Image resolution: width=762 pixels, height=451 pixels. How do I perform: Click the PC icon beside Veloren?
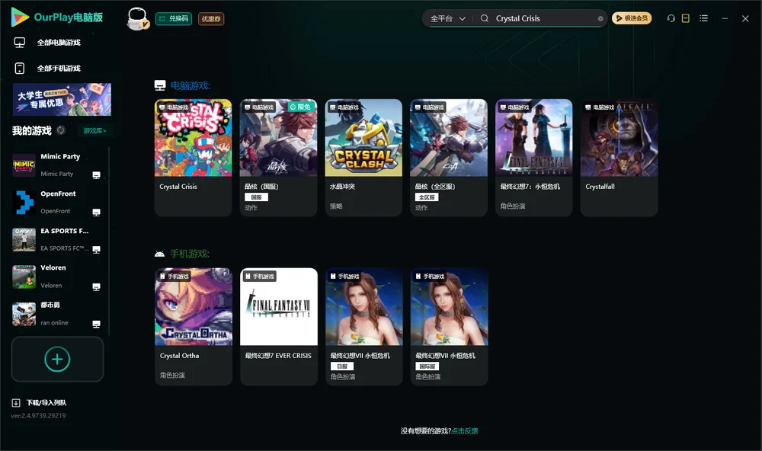(96, 286)
